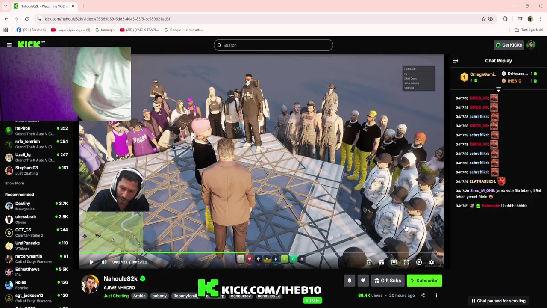Viewport: 547px width, 308px height.
Task: Click the Get KICKs button
Action: click(509, 45)
